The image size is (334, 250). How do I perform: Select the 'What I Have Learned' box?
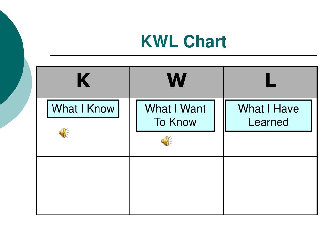coord(269,116)
